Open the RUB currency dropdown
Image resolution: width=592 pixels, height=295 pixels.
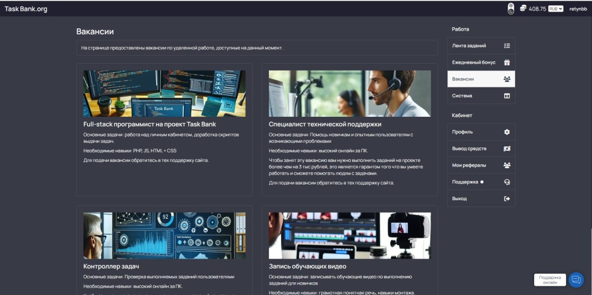(556, 9)
